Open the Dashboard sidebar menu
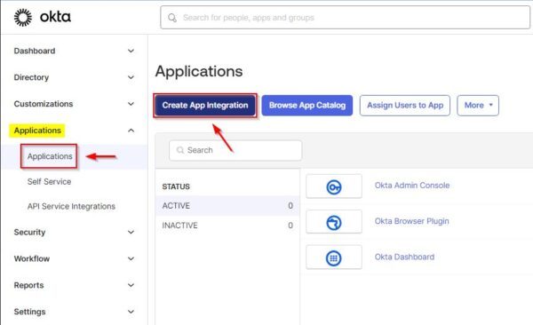The image size is (533, 325). tap(35, 51)
